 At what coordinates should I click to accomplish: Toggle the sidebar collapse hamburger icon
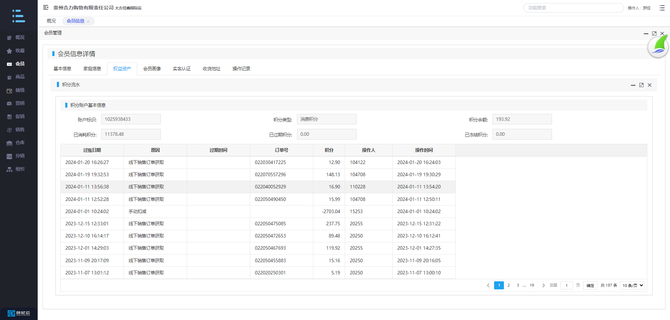tap(46, 7)
